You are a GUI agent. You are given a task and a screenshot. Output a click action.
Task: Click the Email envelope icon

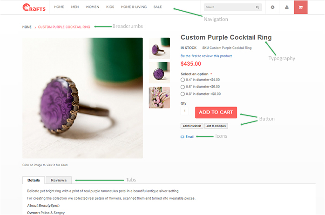183,137
